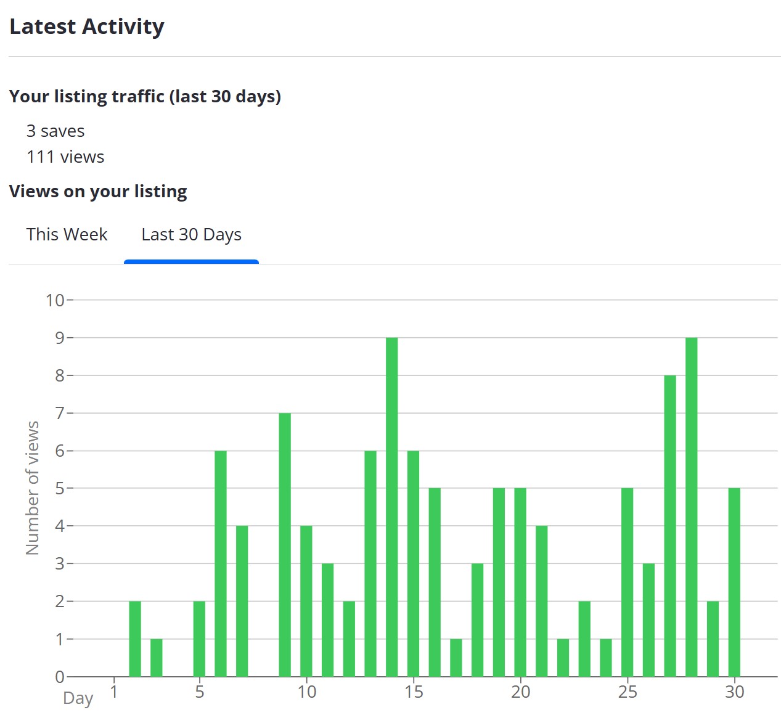The height and width of the screenshot is (715, 781).
Task: Click the day 25 bar showing 5 views
Action: (x=627, y=582)
